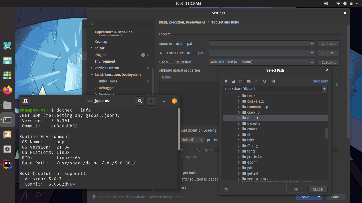Select the fonts folder

point(251,151)
